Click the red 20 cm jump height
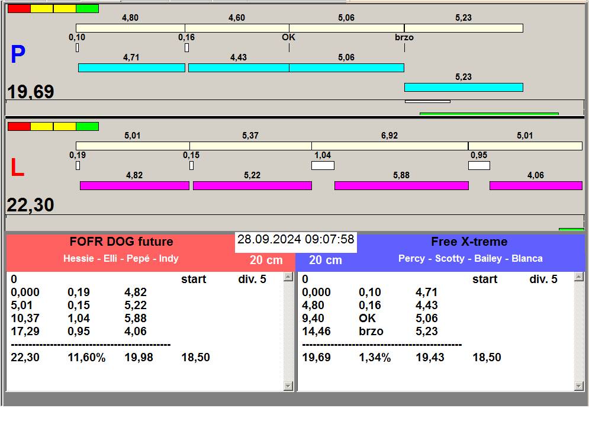Viewport: 589px width, 424px height. point(266,260)
